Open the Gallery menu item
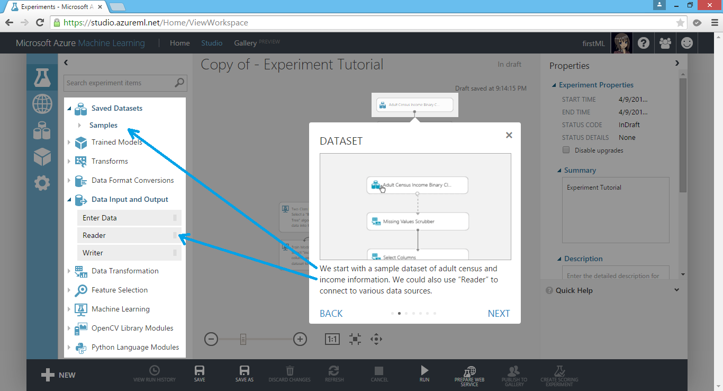The height and width of the screenshot is (391, 723). (245, 43)
